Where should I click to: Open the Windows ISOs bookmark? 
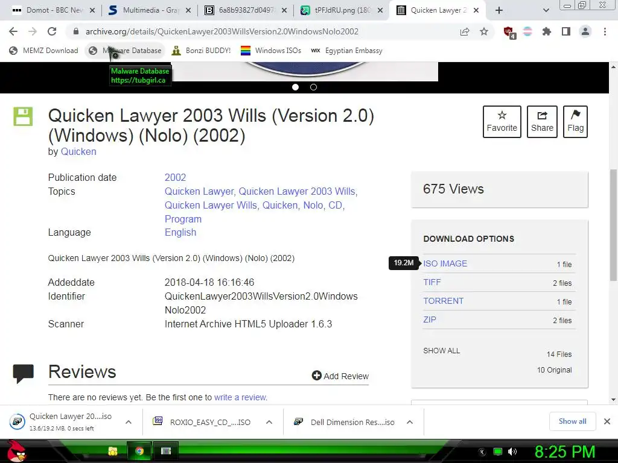(x=271, y=51)
